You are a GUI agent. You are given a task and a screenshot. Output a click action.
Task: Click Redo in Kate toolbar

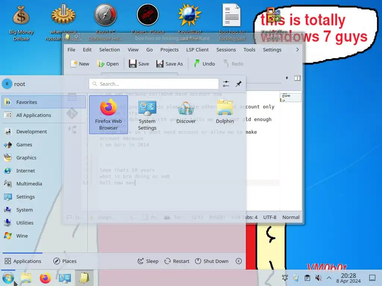point(234,64)
